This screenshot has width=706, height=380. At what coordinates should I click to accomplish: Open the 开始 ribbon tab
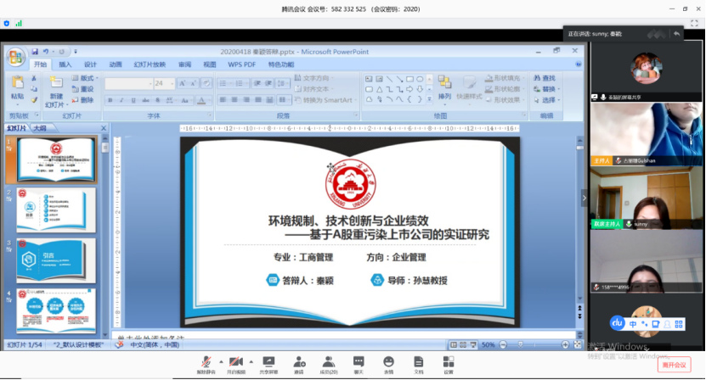(x=40, y=64)
